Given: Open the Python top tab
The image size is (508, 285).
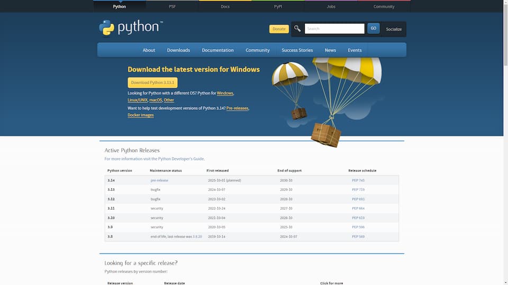Looking at the screenshot, I should [x=119, y=6].
